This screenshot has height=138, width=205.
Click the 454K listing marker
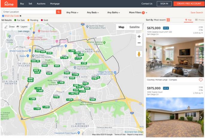[49, 53]
